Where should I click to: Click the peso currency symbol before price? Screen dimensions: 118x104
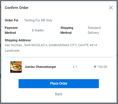(x=95, y=67)
